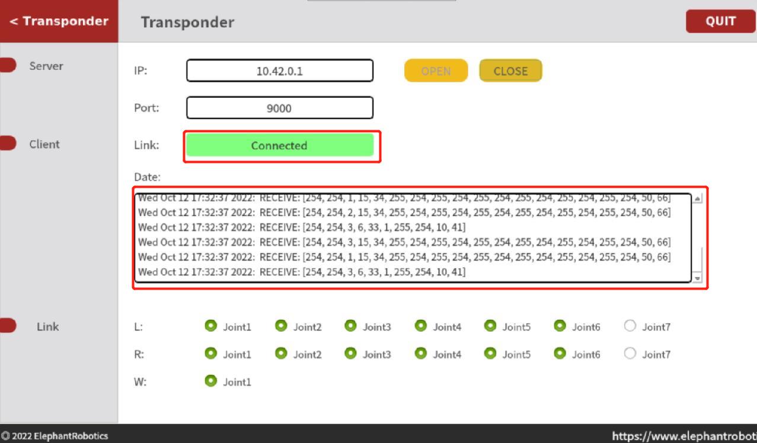
Task: Click the green Connected link status bar
Action: point(280,146)
